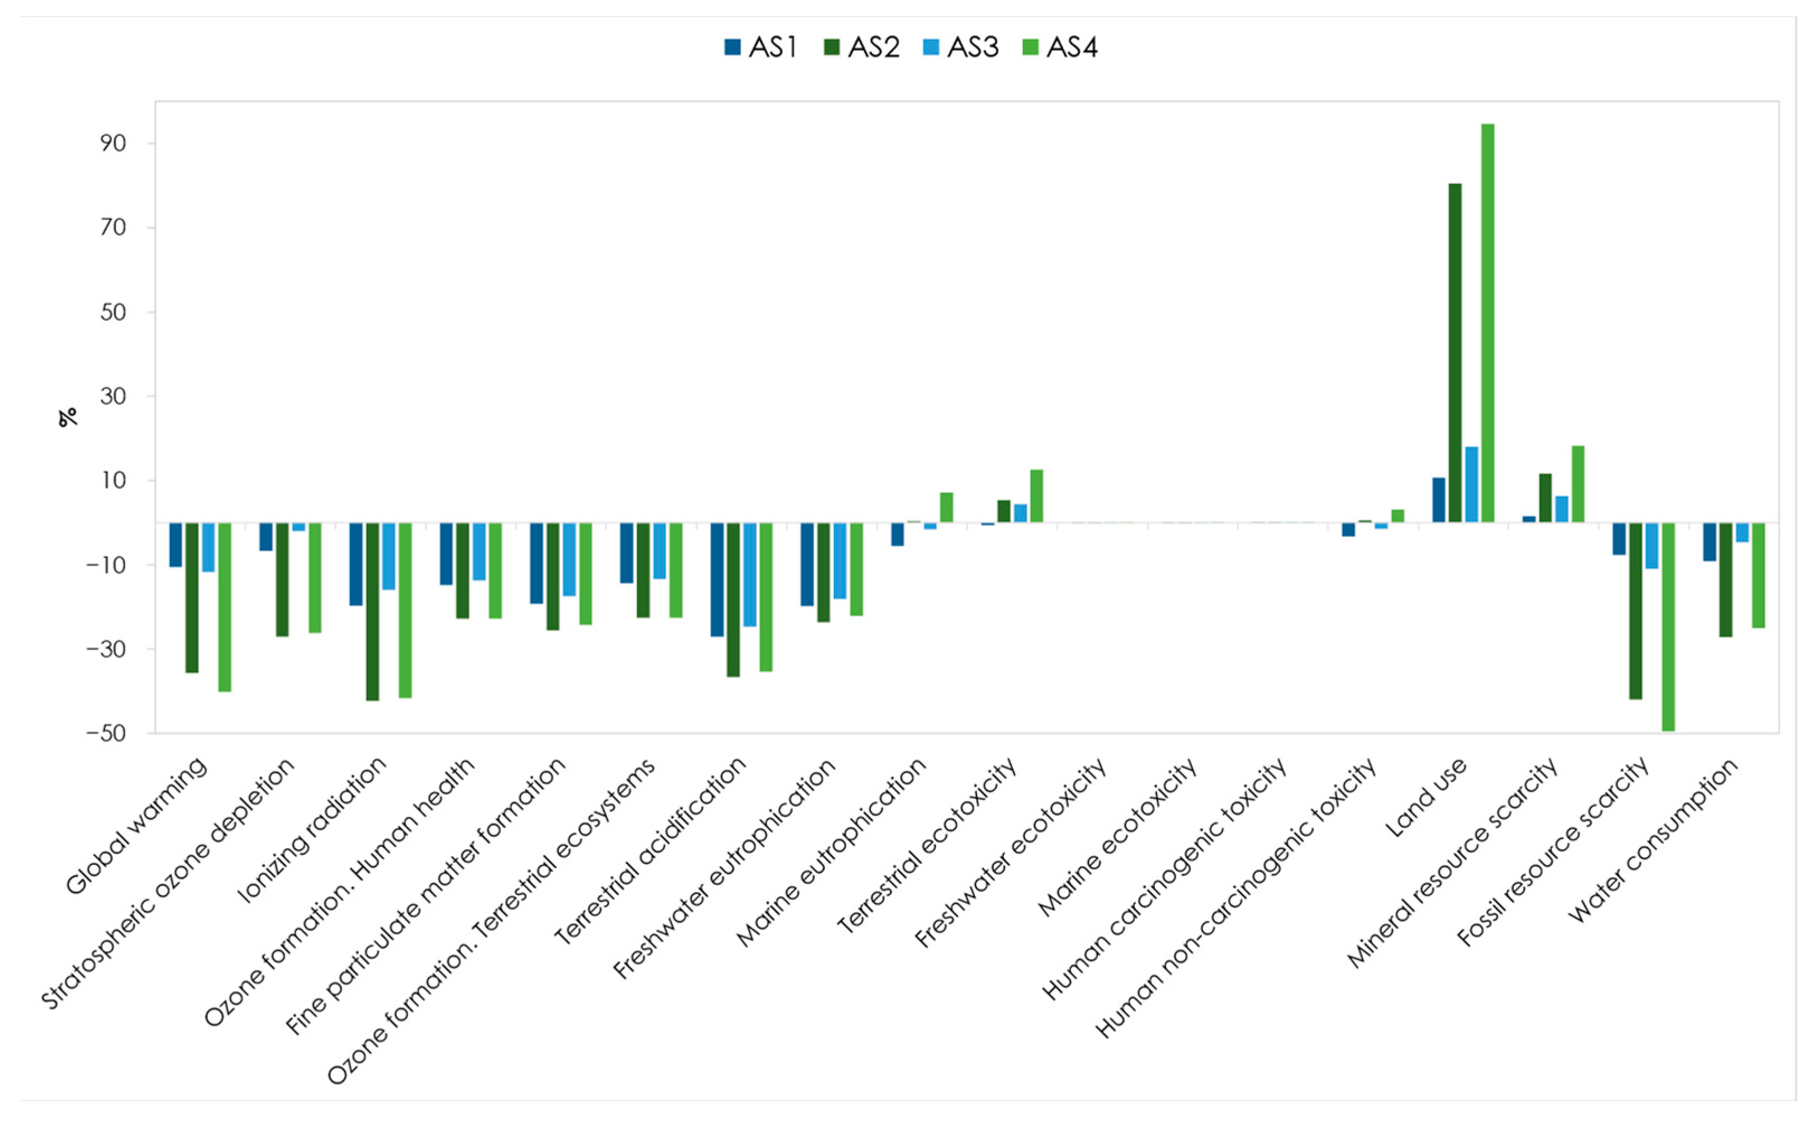Select the Fossil resource scarcity label

(x=1553, y=851)
